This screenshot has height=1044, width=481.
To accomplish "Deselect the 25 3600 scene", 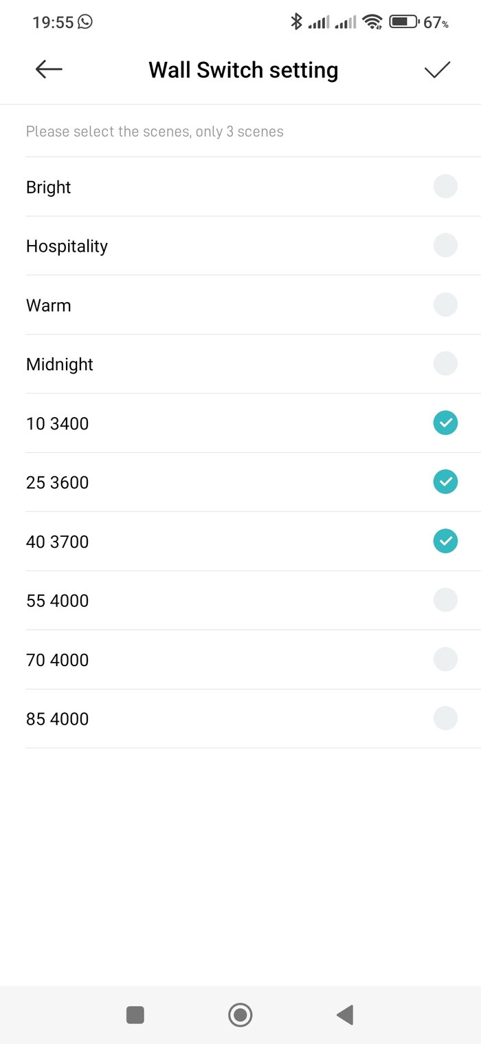I will point(445,482).
